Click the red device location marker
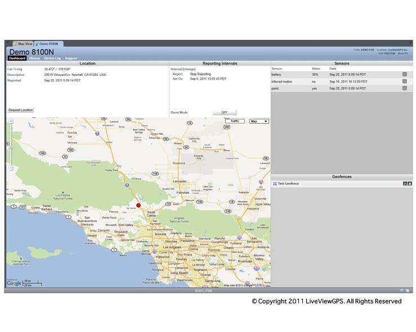Viewport: 416px width, 332px height. [138, 206]
